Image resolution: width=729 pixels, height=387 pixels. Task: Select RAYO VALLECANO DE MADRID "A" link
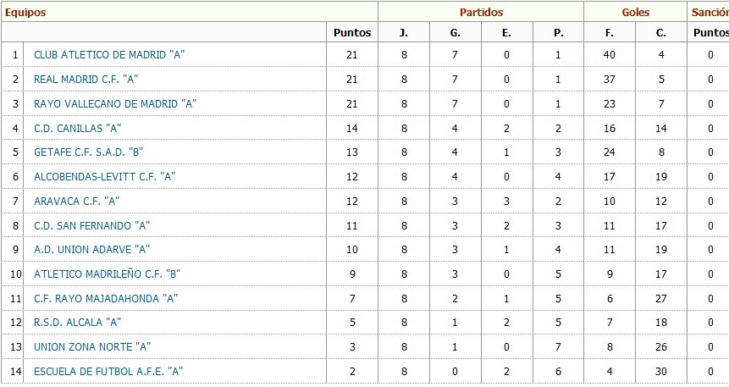click(115, 103)
